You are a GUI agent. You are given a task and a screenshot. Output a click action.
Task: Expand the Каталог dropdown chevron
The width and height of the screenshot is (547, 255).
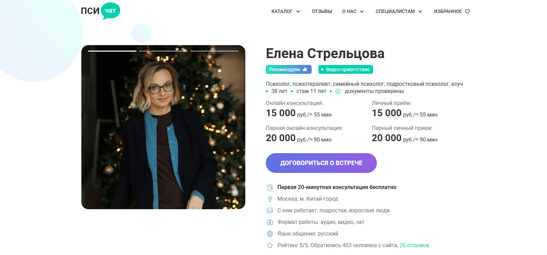[298, 12]
